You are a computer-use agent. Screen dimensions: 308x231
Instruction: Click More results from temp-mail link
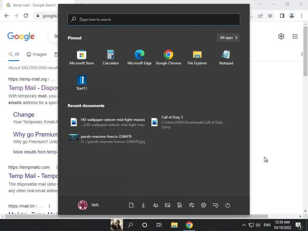[x=35, y=152]
